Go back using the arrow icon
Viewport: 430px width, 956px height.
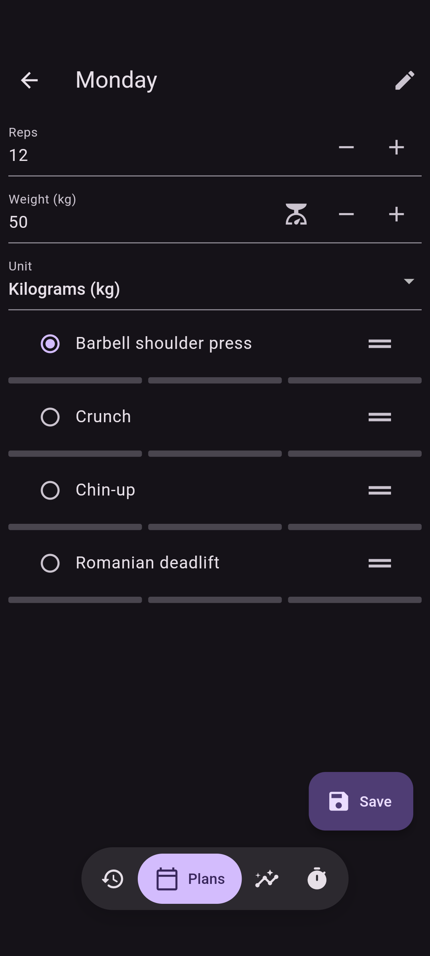coord(29,80)
